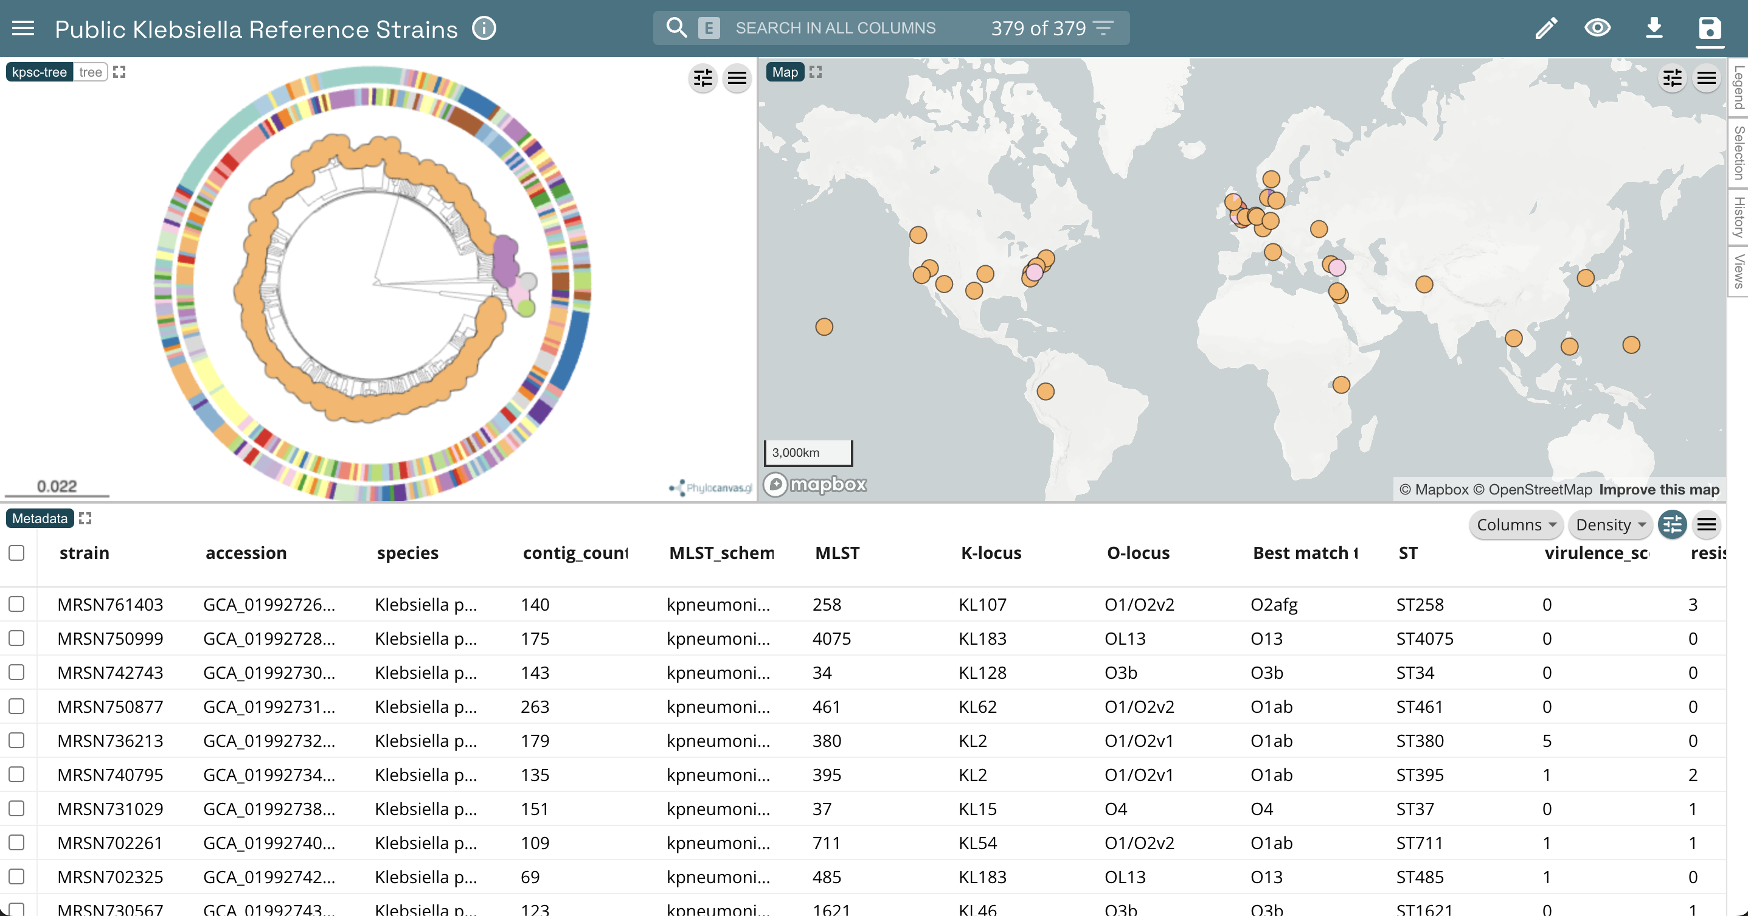Screen dimensions: 1748x916
Task: Open the filter icon beside 379 of 379
Action: 1103,28
